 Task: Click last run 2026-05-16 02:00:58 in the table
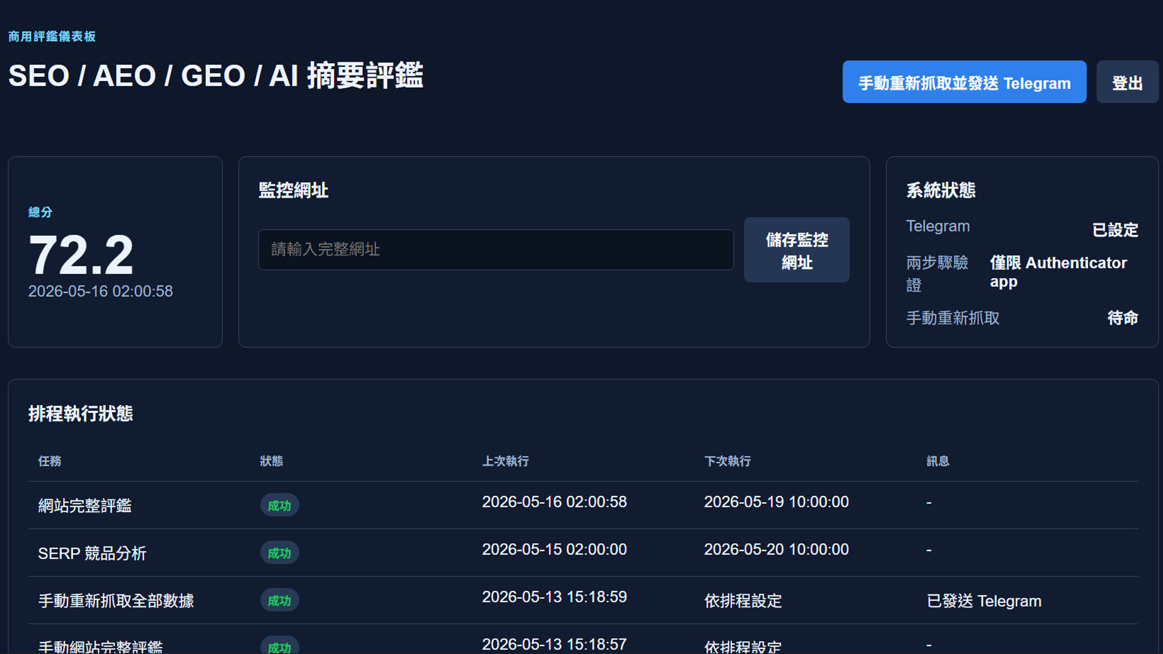(x=554, y=502)
